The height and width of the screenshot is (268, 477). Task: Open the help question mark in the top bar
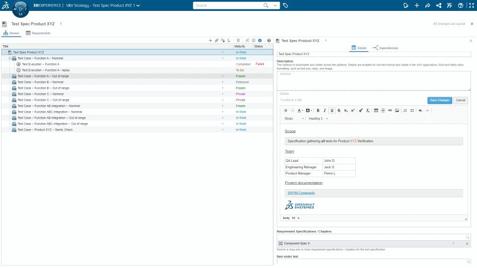460,5
